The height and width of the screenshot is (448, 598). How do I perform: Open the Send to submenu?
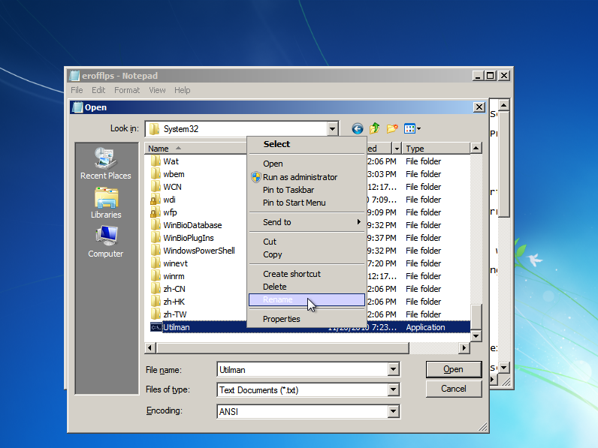tap(277, 222)
